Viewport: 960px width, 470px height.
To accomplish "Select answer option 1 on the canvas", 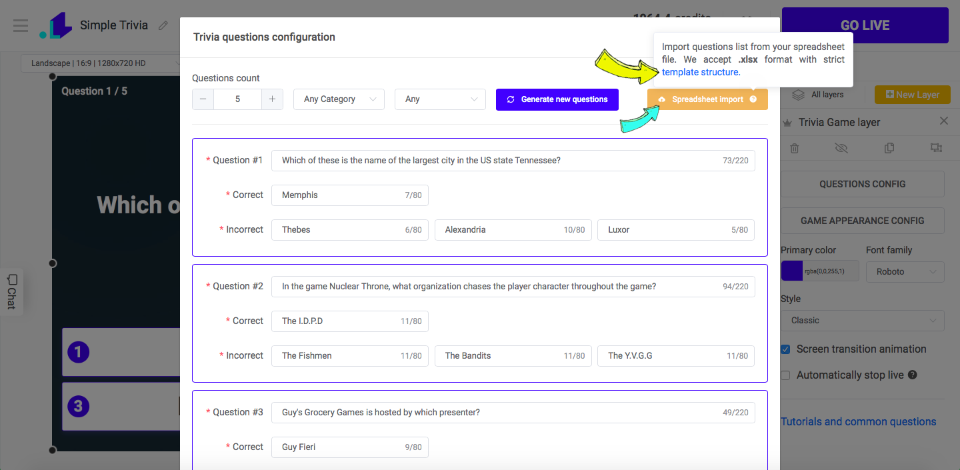I will pos(121,352).
